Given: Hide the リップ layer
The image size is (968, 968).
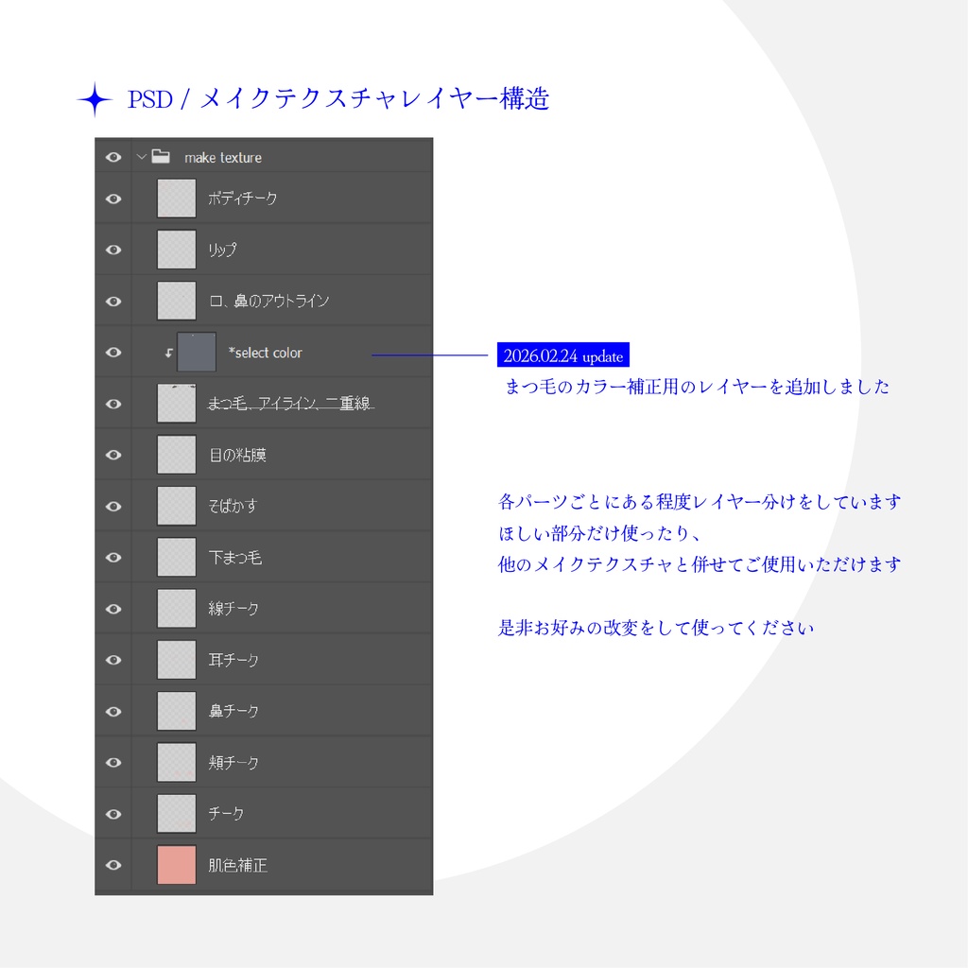Looking at the screenshot, I should (x=113, y=250).
